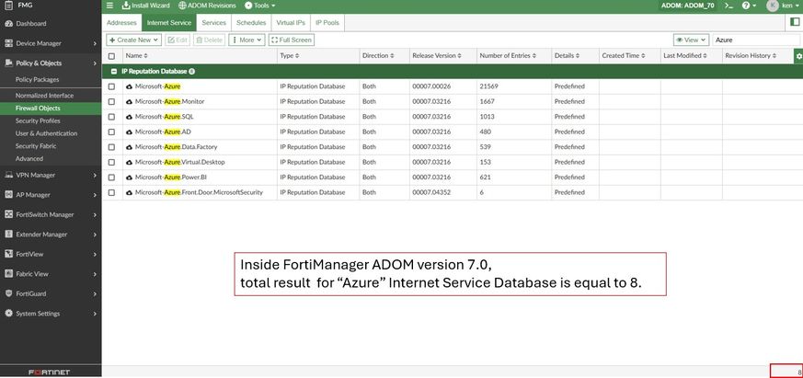The image size is (803, 378).
Task: Switch to the Addresses tab
Action: [x=121, y=21]
